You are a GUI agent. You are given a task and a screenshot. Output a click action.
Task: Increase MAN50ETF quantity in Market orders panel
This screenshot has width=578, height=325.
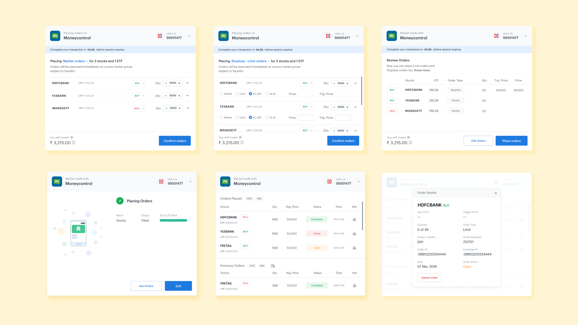pyautogui.click(x=180, y=108)
